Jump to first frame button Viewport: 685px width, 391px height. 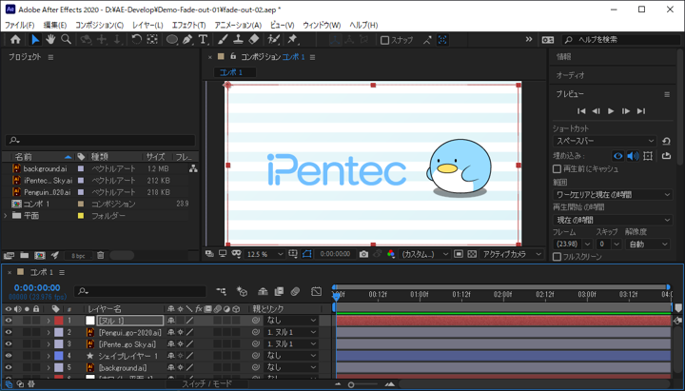coord(581,111)
